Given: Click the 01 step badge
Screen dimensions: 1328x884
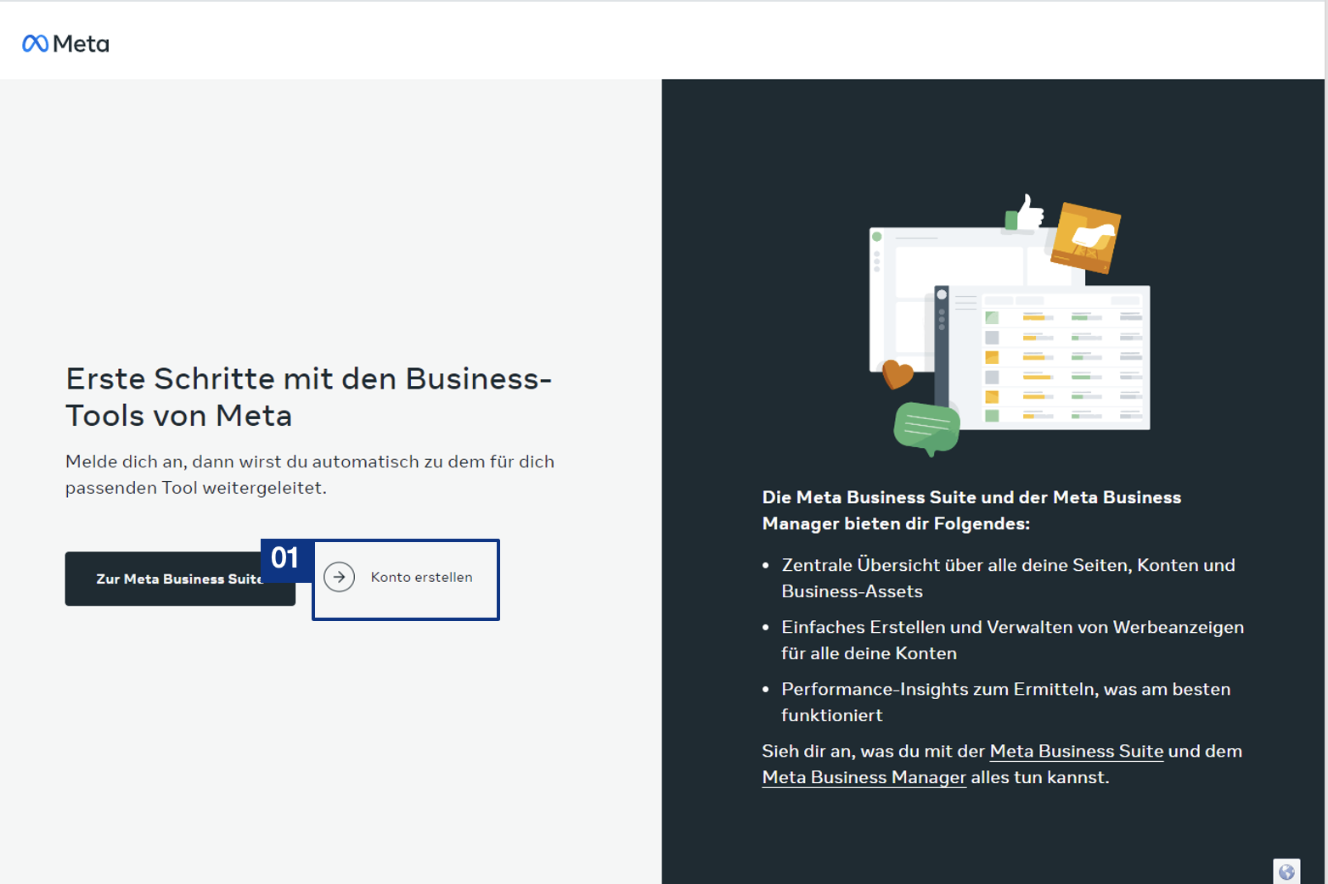Looking at the screenshot, I should click(286, 559).
